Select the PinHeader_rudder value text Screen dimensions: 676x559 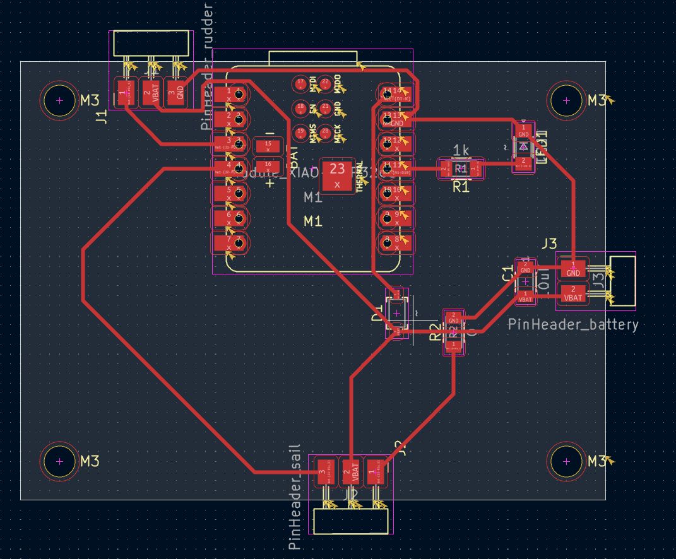pos(208,67)
